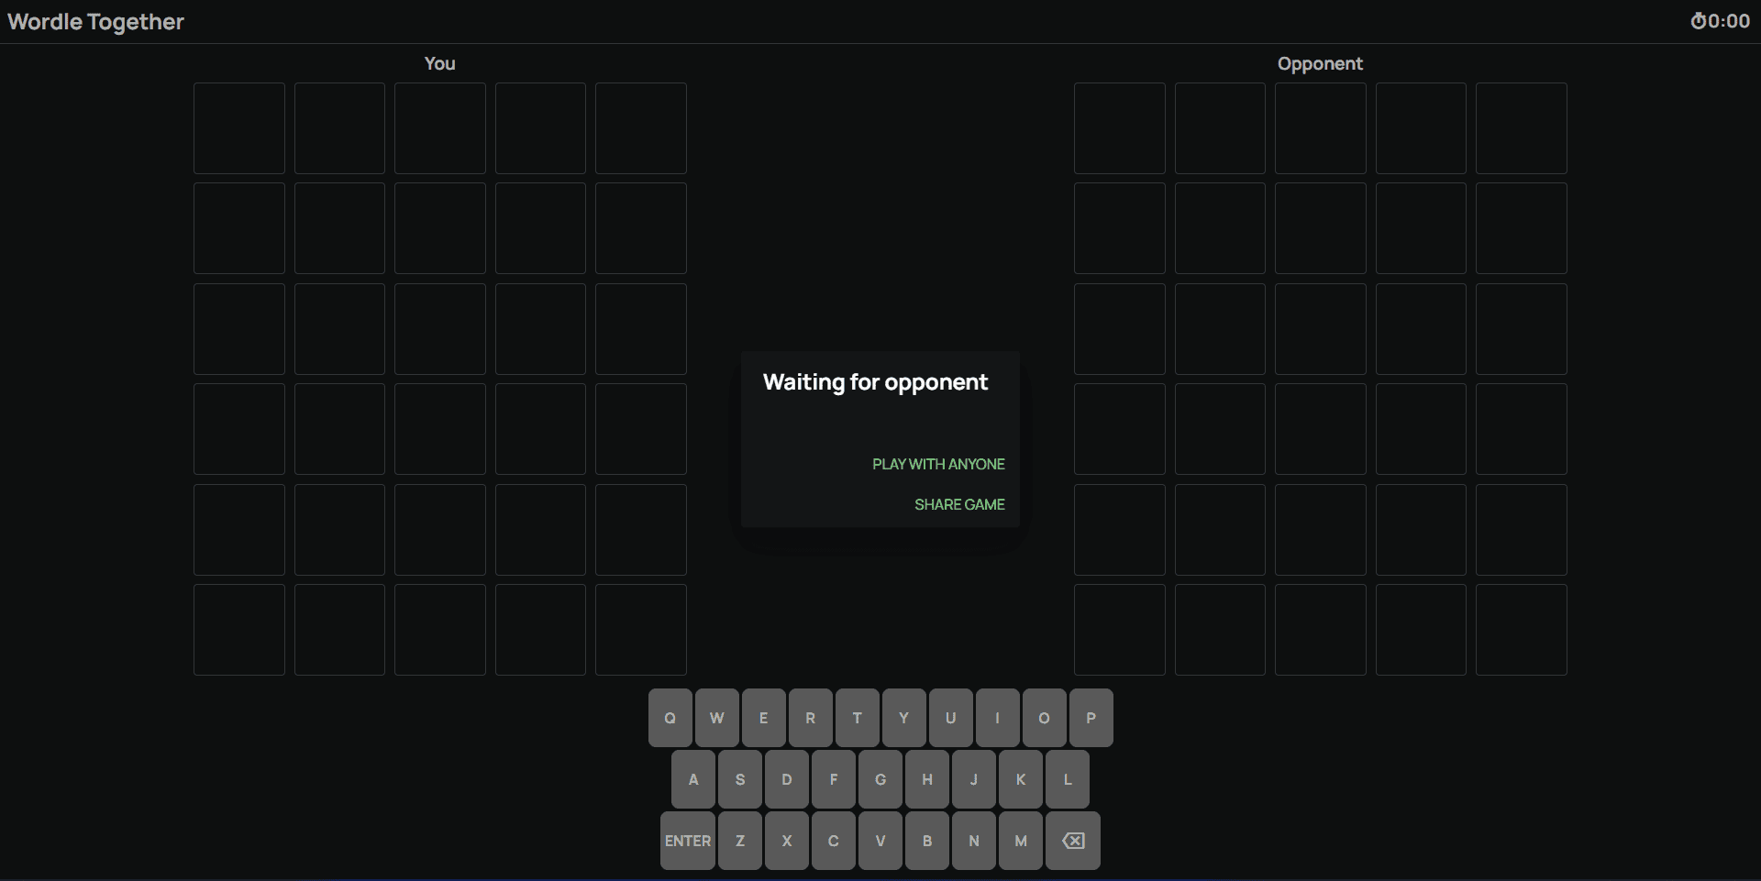Tap the letter T key

(x=857, y=718)
